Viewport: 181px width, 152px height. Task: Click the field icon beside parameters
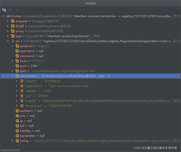pyautogui.click(x=17, y=76)
